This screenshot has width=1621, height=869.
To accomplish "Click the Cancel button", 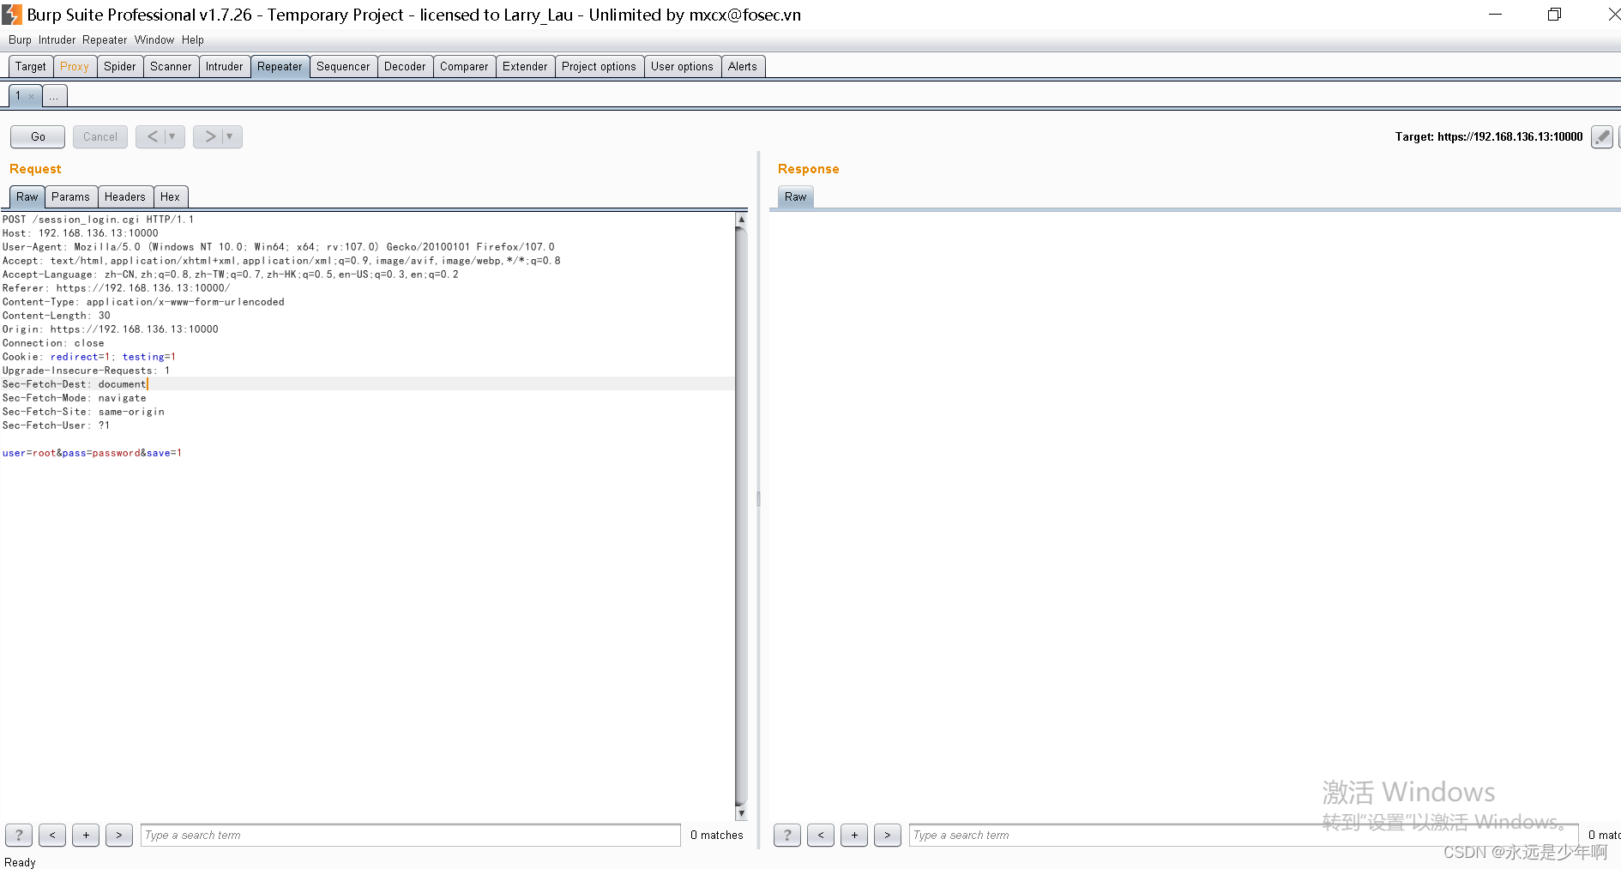I will (100, 136).
